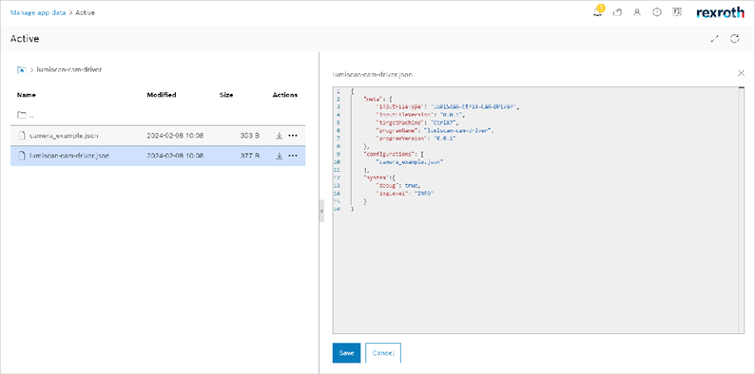Click modified date of camera_example.json
The image size is (755, 374).
coord(175,136)
